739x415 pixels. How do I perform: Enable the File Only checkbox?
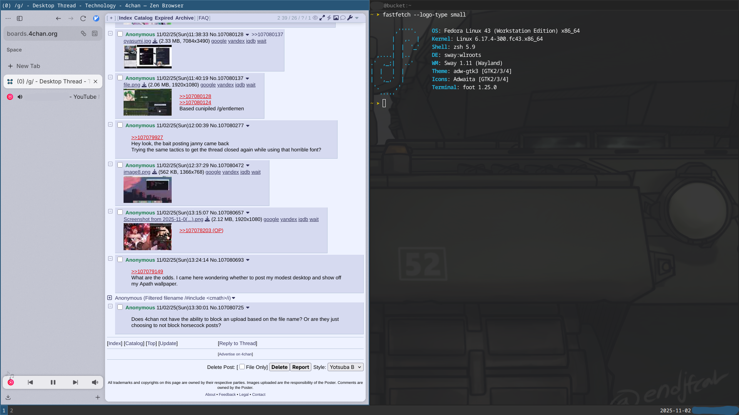(242, 367)
